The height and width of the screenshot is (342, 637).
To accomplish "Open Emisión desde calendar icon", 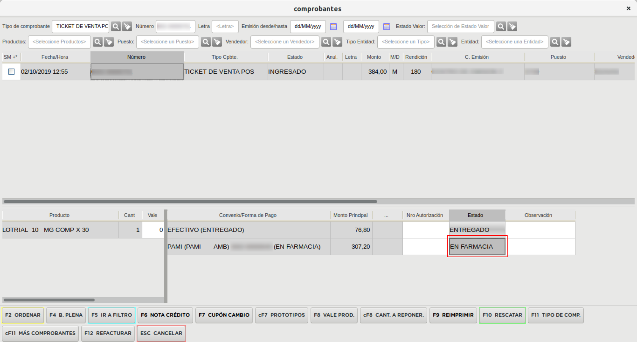I will 333,27.
